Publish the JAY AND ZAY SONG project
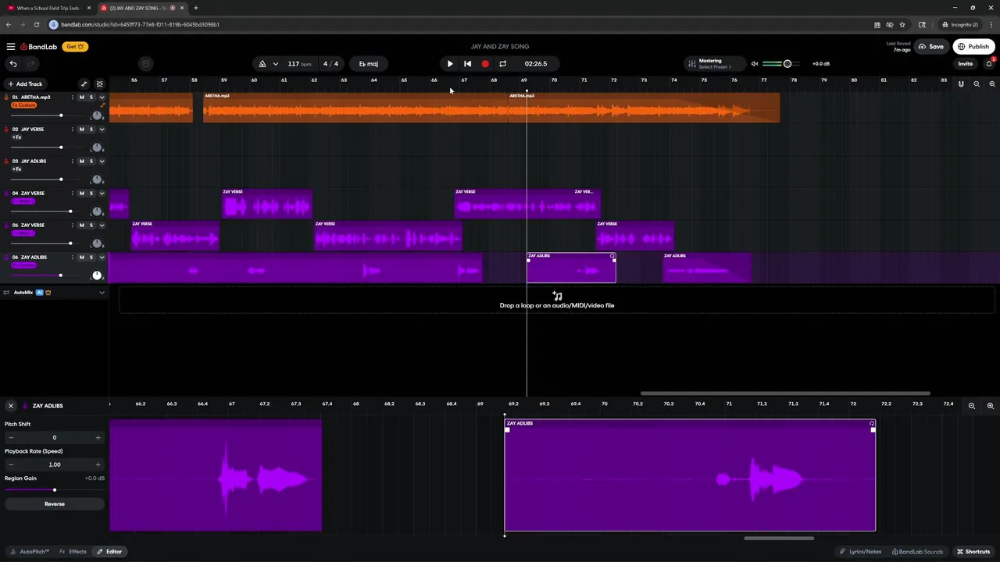 973,47
